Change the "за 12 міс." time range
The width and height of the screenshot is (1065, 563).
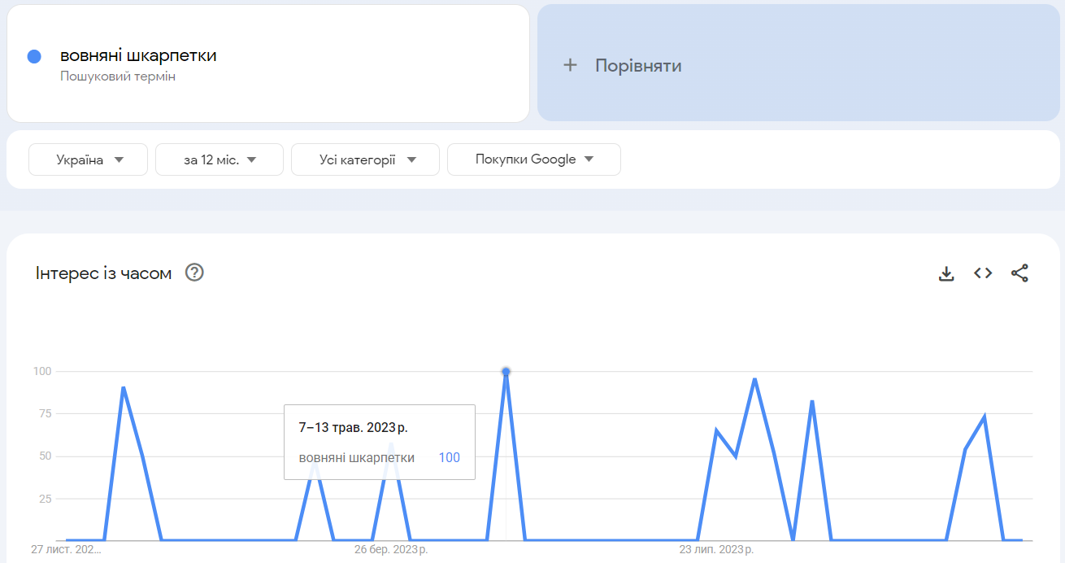click(x=219, y=159)
